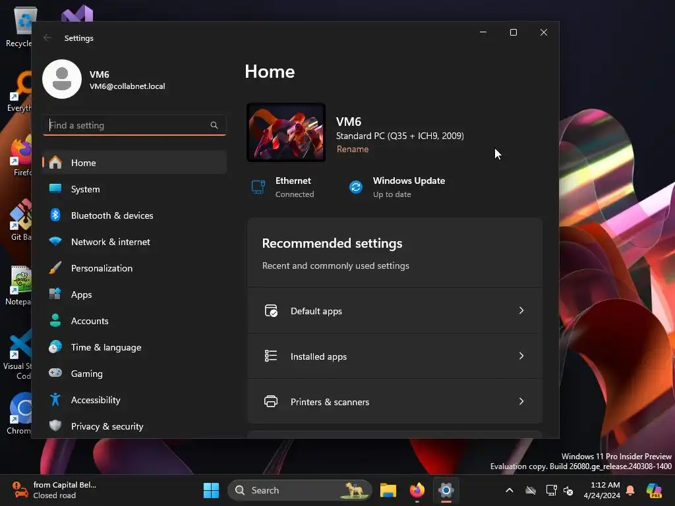Click the muted volume tray icon
Viewport: 675px width, 506px height.
click(568, 490)
